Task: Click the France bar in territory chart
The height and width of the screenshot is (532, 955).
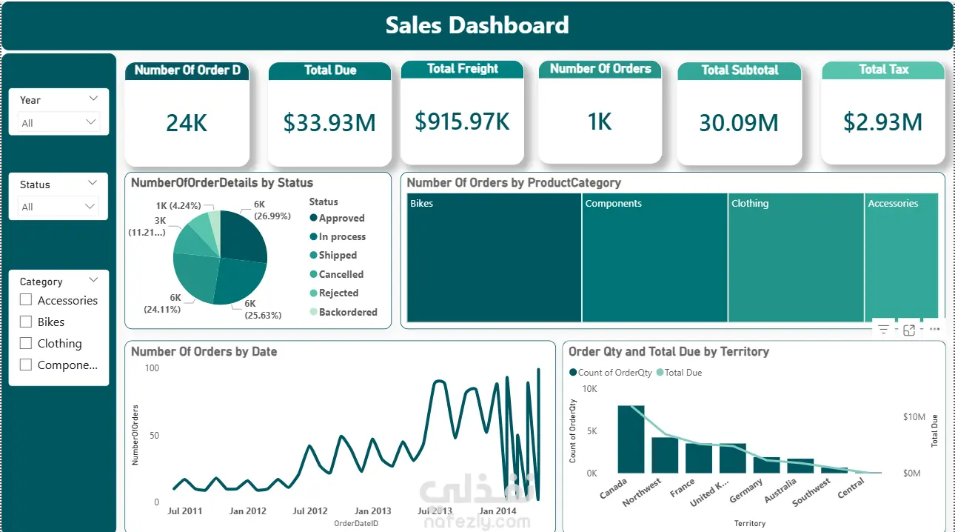Action: click(x=699, y=458)
